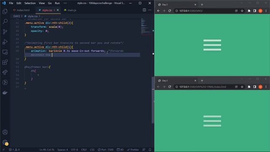Viewport: 270px width, 152px height.
Task: Close the style.css editor tab
Action: click(x=58, y=10)
